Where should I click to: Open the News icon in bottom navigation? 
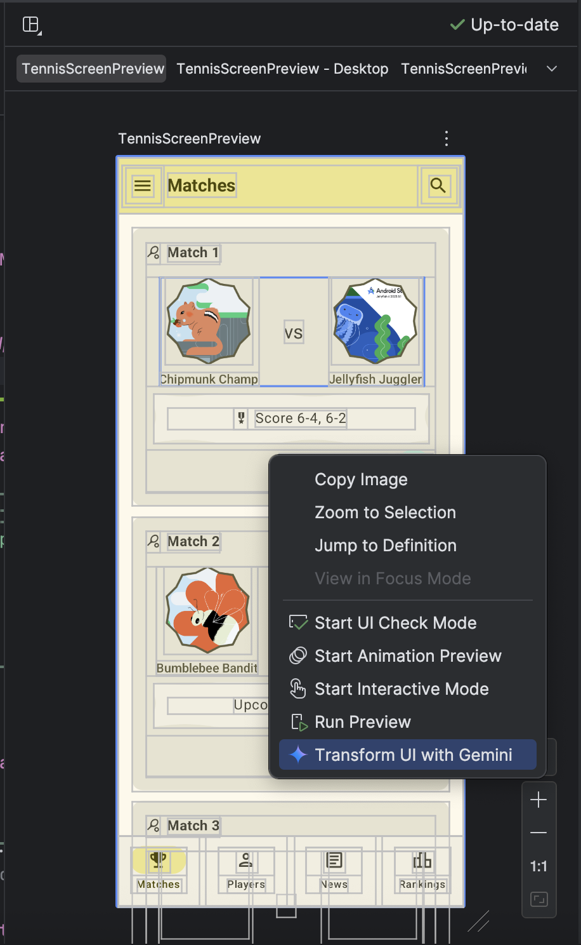coord(333,861)
